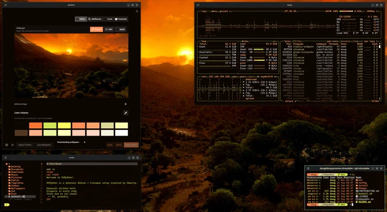Open the Aether hamburger menu
387x212 pixels.
tap(137, 11)
